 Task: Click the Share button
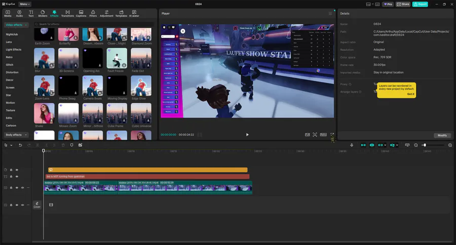403,4
